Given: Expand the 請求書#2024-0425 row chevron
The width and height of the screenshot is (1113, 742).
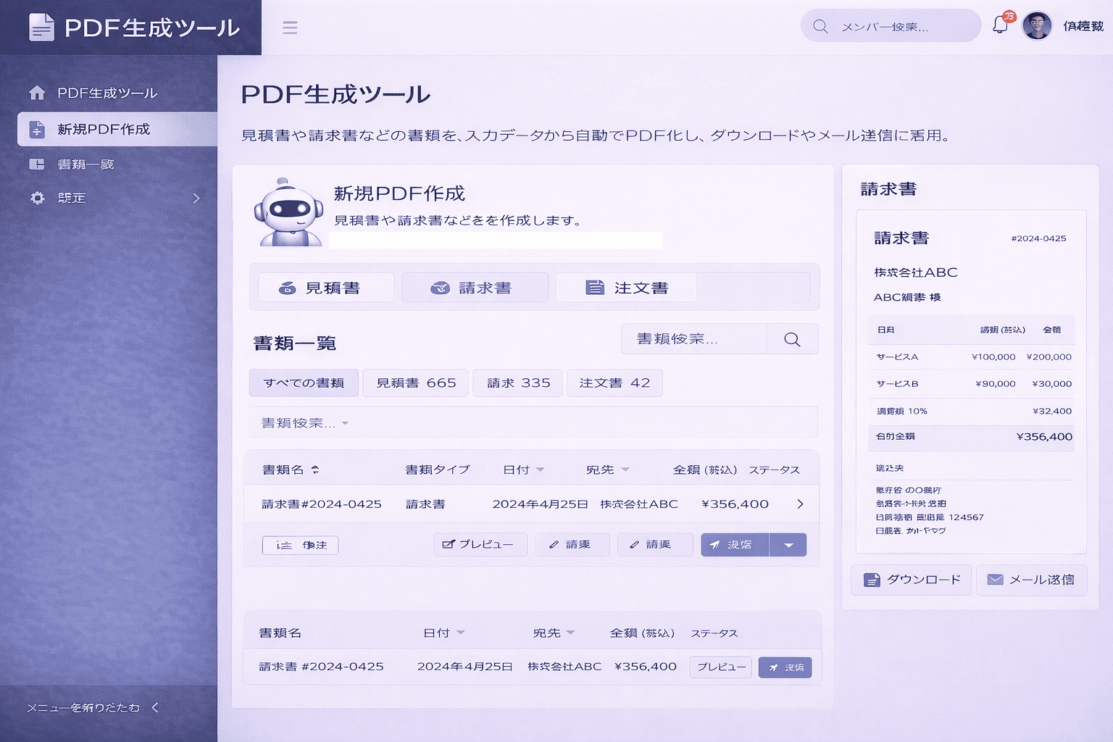Looking at the screenshot, I should click(x=800, y=504).
